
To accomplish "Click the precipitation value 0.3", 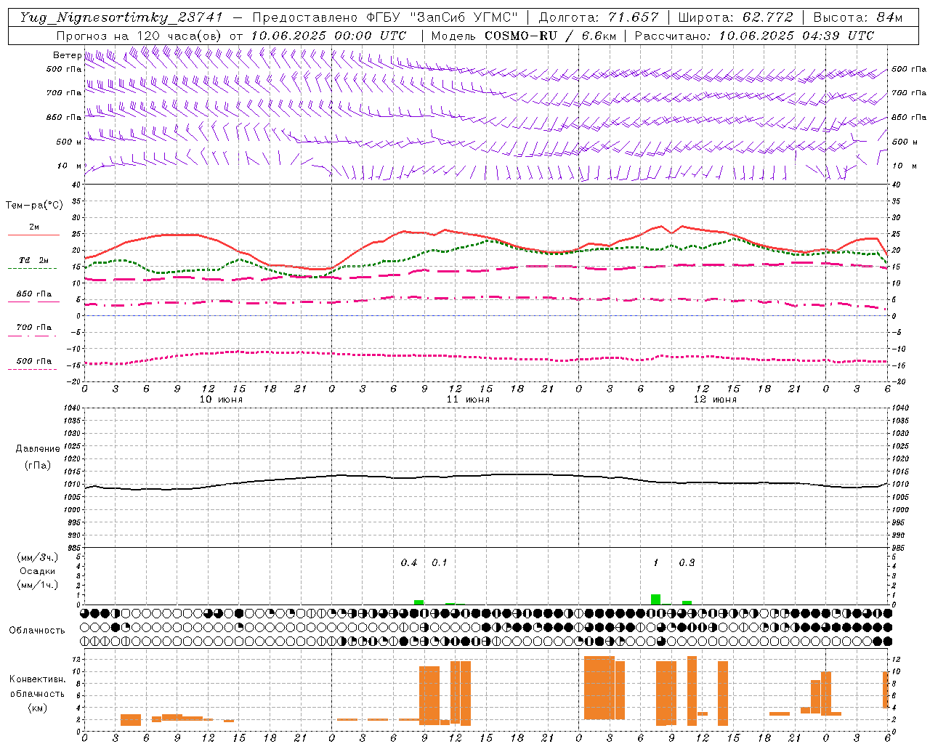I will [687, 563].
